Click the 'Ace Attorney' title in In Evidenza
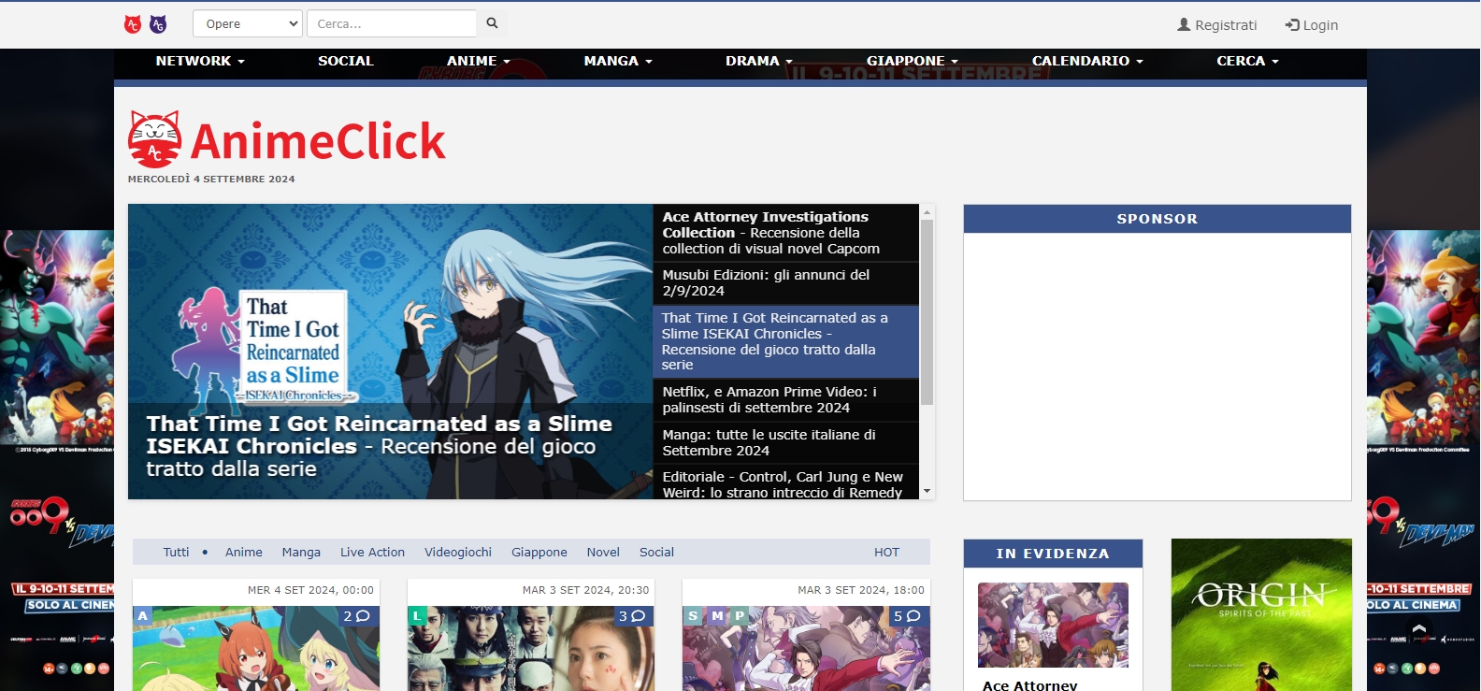The image size is (1481, 691). tap(1029, 685)
